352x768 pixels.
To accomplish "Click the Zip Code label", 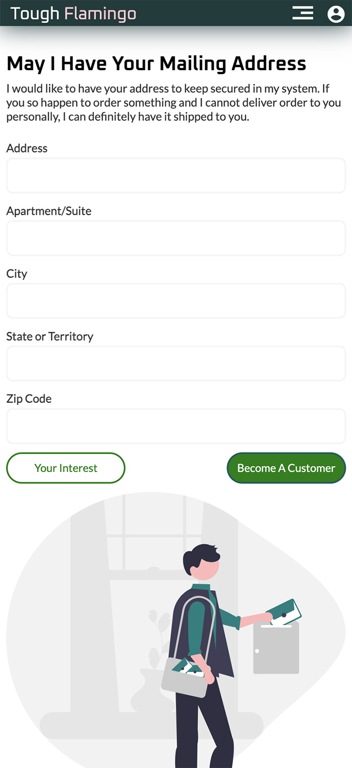I will 29,398.
